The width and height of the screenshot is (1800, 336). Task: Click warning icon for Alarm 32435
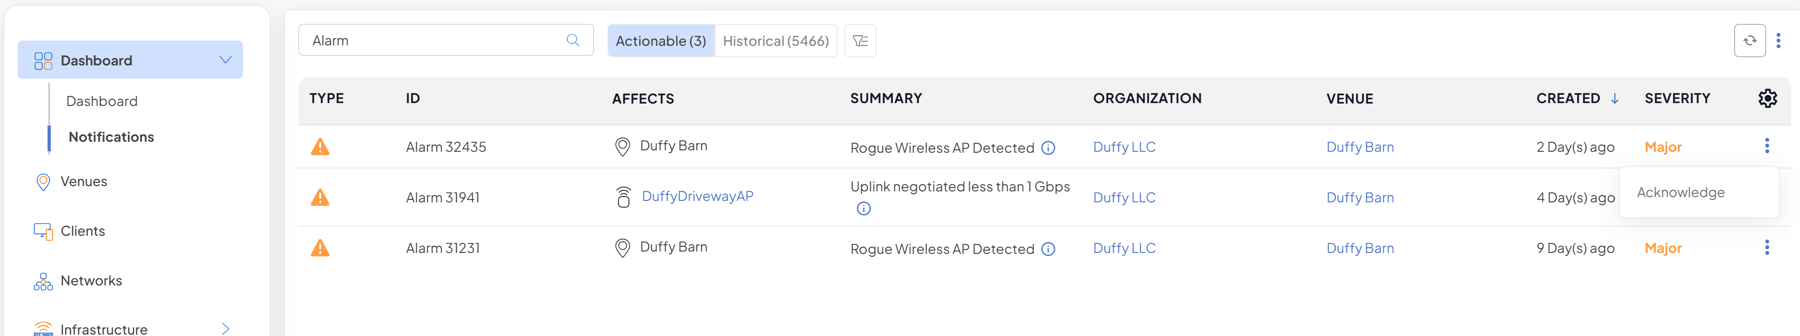tap(320, 147)
